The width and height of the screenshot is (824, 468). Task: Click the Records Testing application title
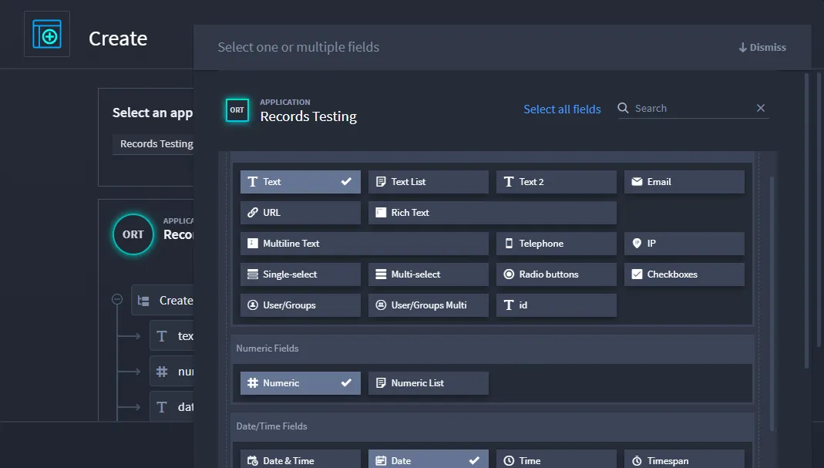308,116
